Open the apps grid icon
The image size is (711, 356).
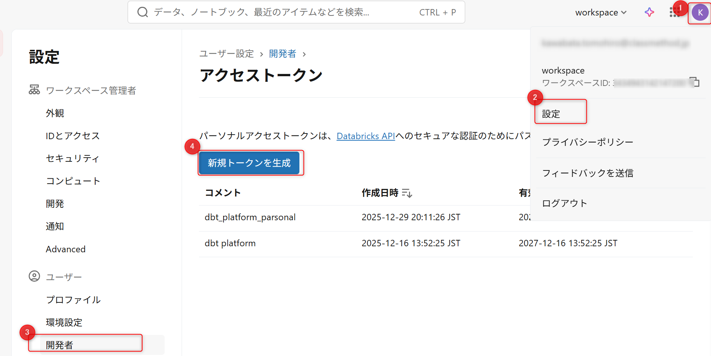tap(674, 12)
